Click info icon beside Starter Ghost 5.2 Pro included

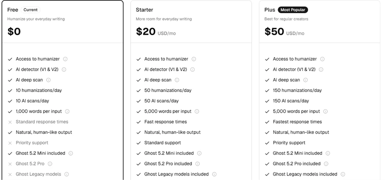pos(198,164)
